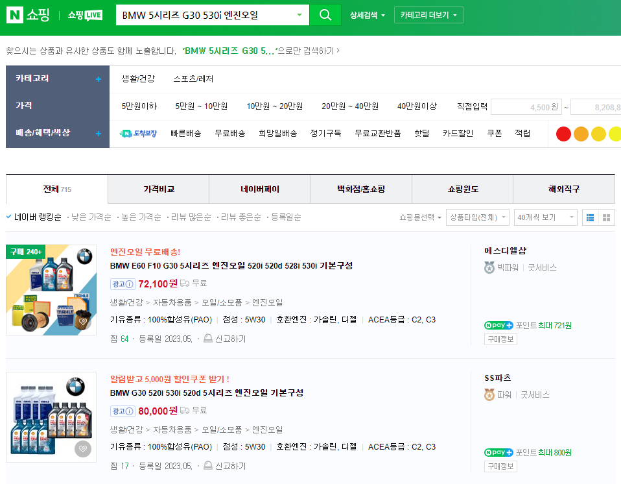This screenshot has height=484, width=621.
Task: Click the 광고 info icon on 72,100원 item
Action: [x=129, y=284]
